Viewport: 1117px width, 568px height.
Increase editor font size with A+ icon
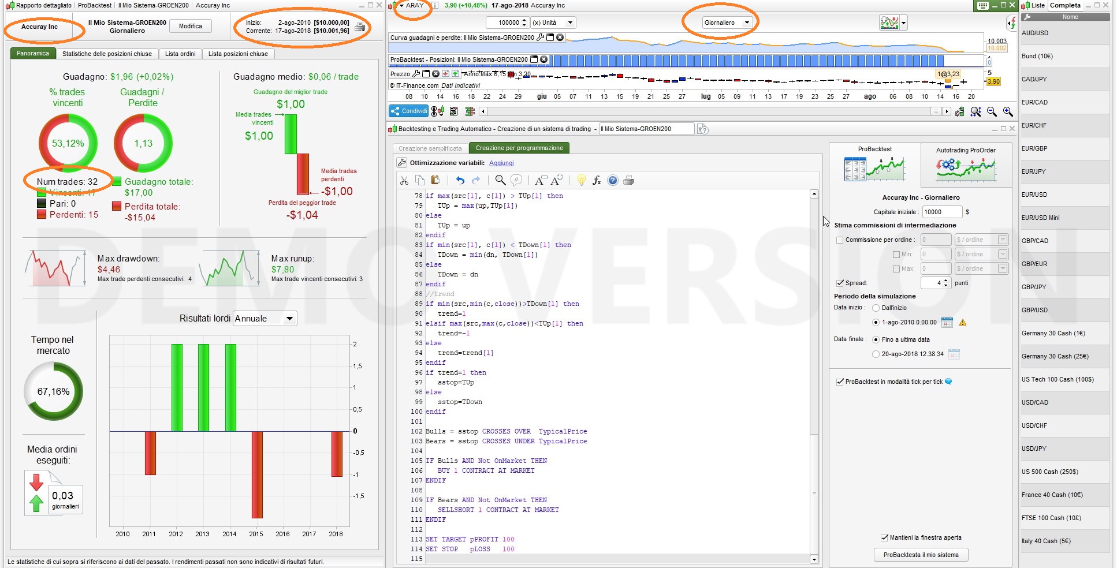pos(557,180)
